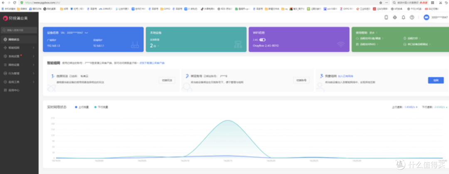This screenshot has height=174, width=449.
Task: Click the WiFi signal icon on purple card
Action: click(x=341, y=44)
